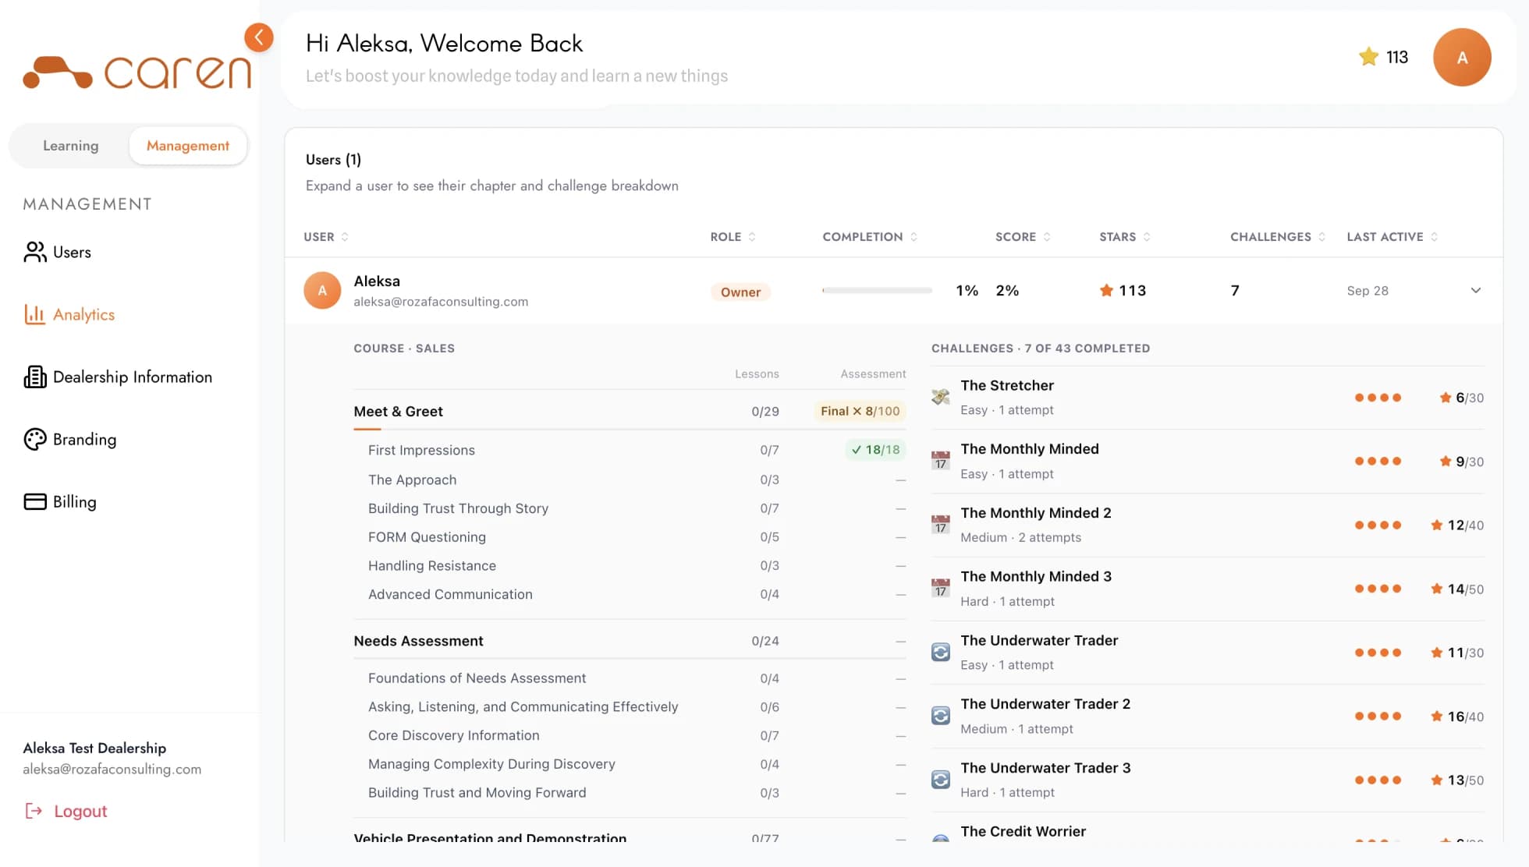Click The Monthly Minded 3 calendar icon
Screen dimensions: 1529x867
tap(941, 589)
